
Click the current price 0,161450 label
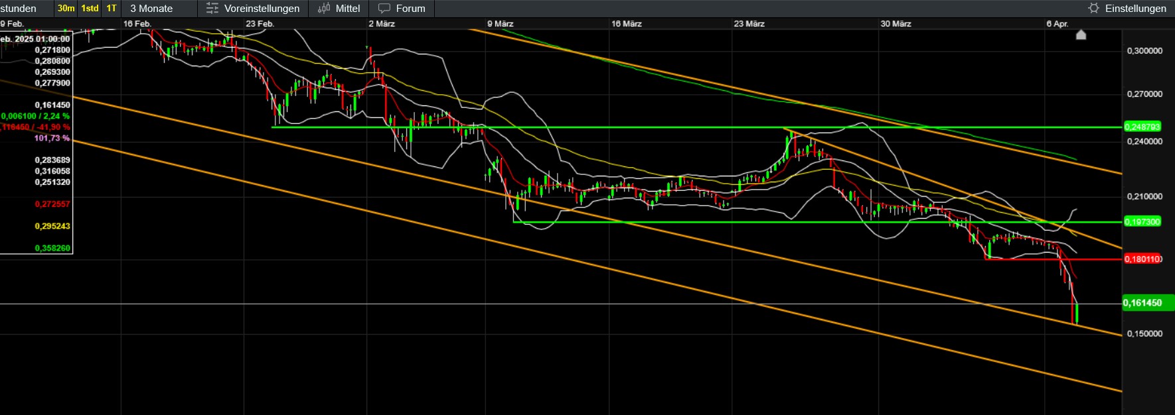pyautogui.click(x=1142, y=303)
